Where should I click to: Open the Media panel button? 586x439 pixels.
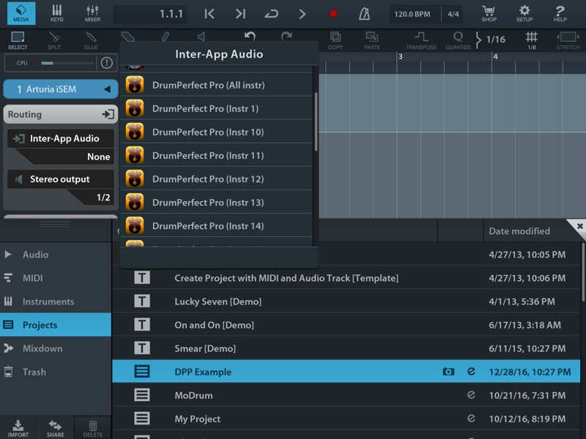coord(21,13)
